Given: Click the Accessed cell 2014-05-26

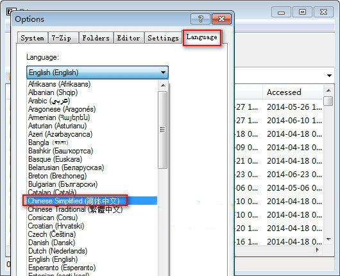Looking at the screenshot, I should pyautogui.click(x=294, y=107).
